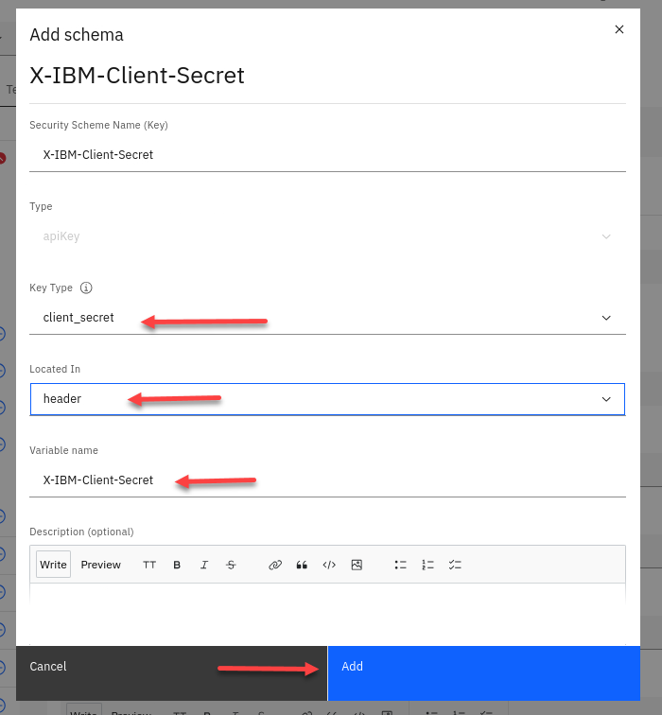Show Key Type info tooltip icon
This screenshot has width=662, height=715.
tap(86, 288)
